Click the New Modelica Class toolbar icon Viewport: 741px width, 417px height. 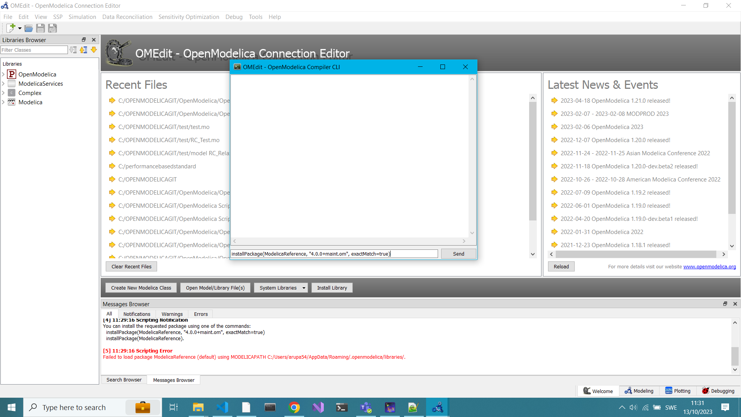point(10,28)
